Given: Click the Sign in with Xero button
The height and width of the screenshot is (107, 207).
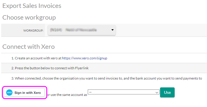Looking at the screenshot, I should 24,93.
